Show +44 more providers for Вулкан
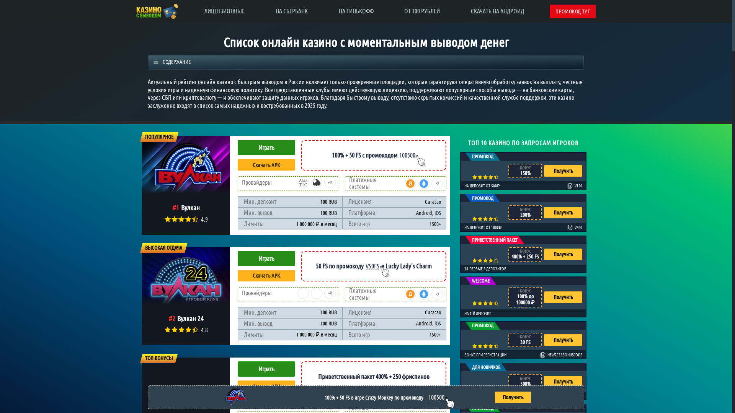 330,183
